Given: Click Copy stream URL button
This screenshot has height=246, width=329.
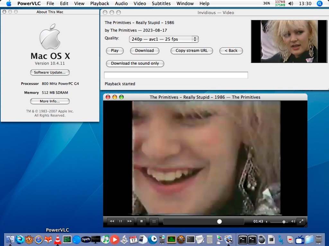Looking at the screenshot, I should [x=191, y=51].
